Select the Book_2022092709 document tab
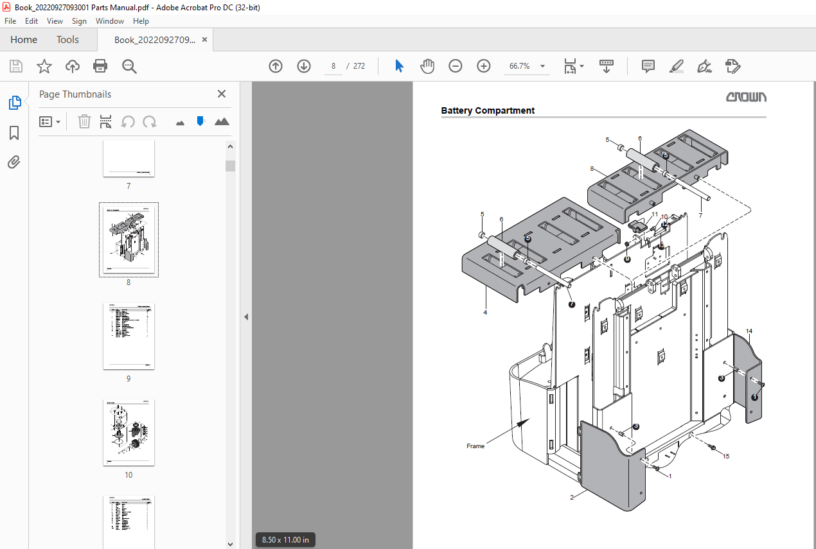Screen dimensions: 816x549 click(x=154, y=40)
